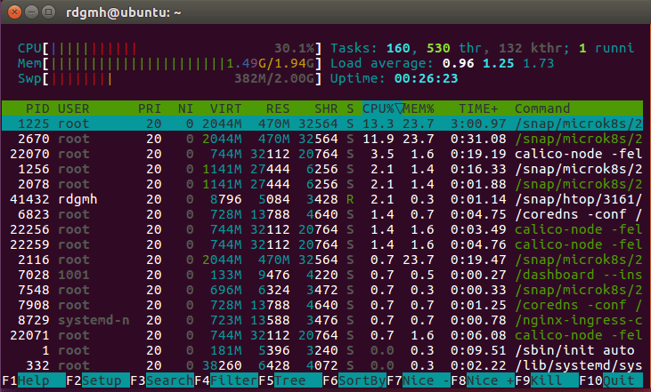Activate F3 Search in the footer
The image size is (651, 392).
tap(162, 380)
